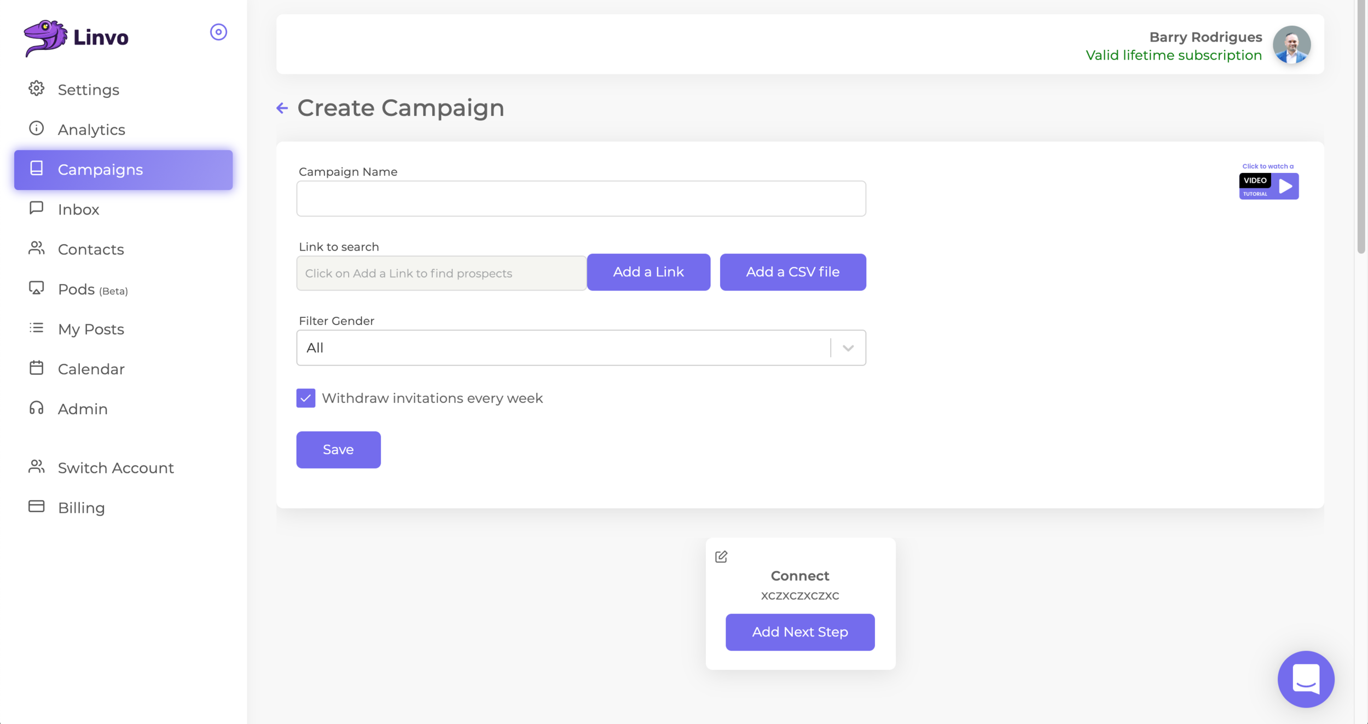Click the sidebar collapse target icon
Viewport: 1368px width, 724px height.
click(218, 32)
